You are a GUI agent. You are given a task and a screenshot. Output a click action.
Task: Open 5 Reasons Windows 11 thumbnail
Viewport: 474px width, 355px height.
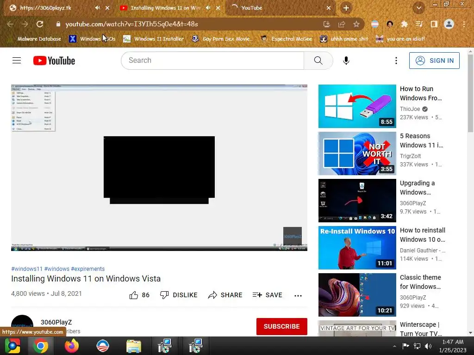point(357,153)
